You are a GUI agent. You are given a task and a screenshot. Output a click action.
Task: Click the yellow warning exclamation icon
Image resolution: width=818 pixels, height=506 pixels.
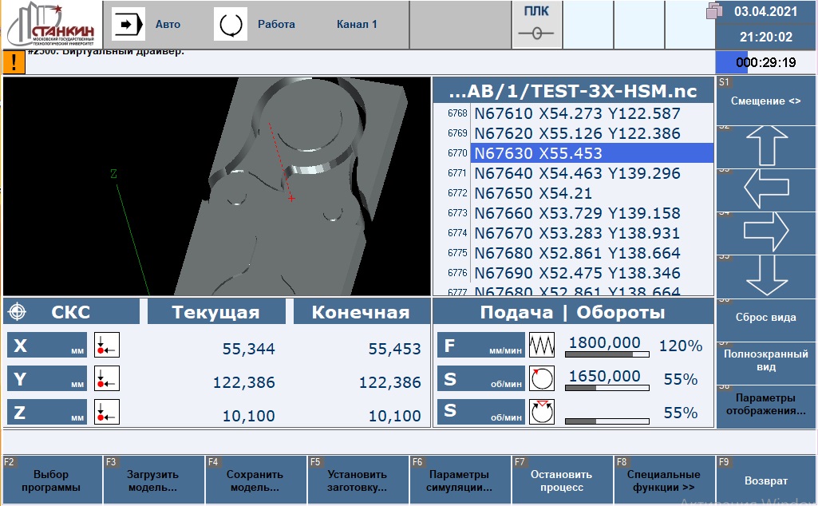[14, 63]
